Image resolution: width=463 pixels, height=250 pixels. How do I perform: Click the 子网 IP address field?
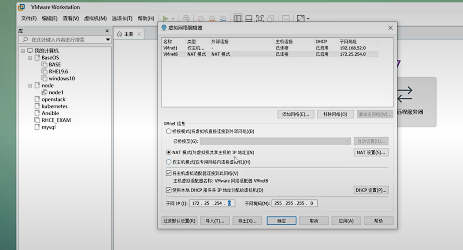tap(212, 203)
